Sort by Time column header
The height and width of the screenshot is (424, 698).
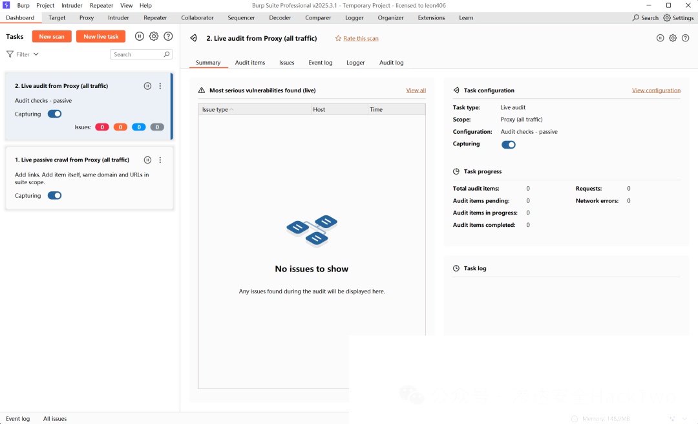pos(397,110)
